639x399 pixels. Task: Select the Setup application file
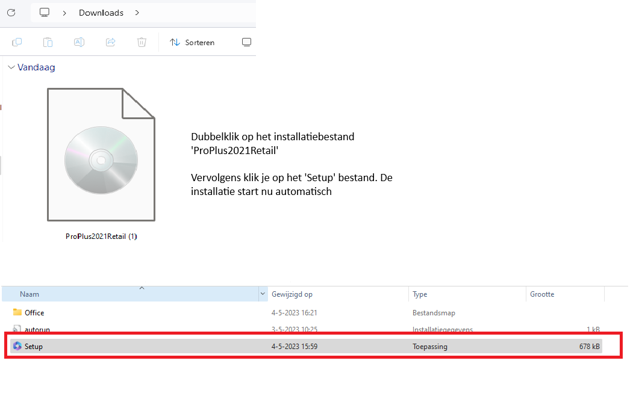coord(34,347)
